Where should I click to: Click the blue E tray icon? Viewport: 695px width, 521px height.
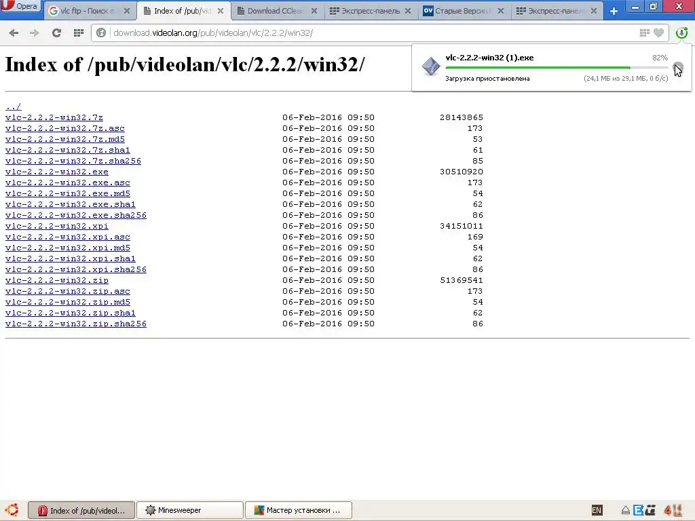pos(638,511)
